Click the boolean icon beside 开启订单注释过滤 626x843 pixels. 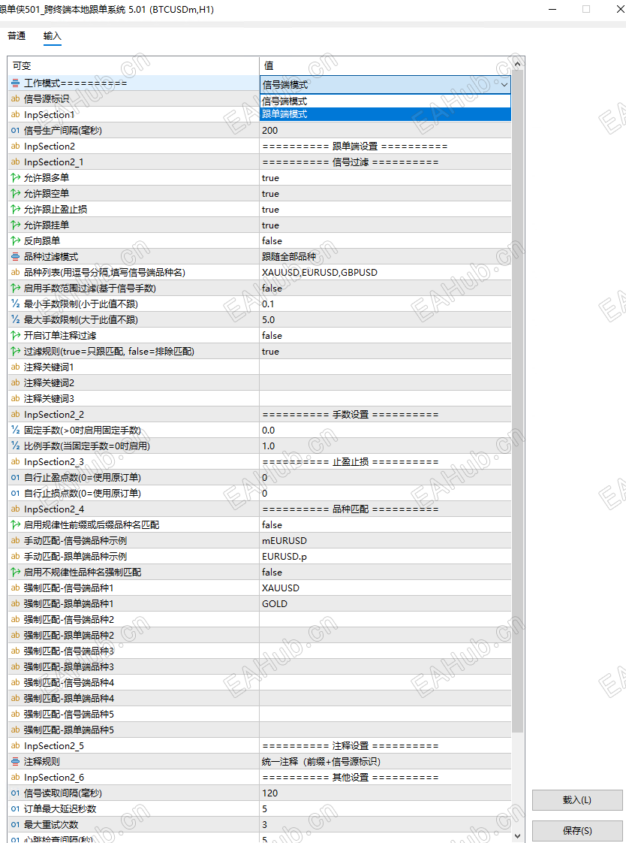pos(15,336)
